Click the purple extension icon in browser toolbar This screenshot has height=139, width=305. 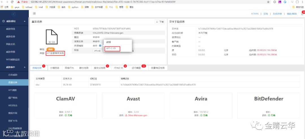pos(280,2)
